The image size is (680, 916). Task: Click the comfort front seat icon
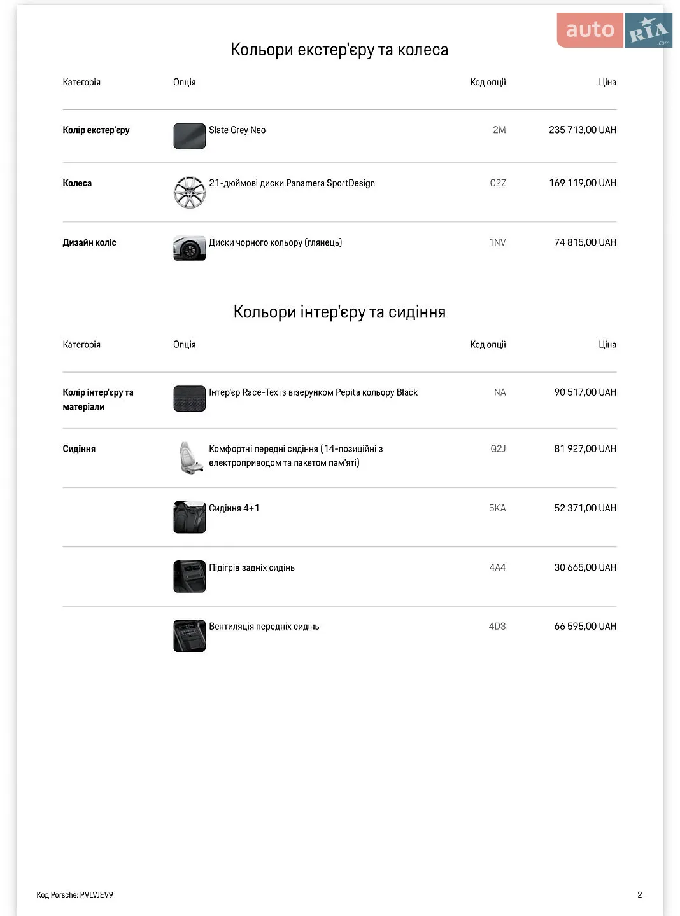[x=189, y=458]
